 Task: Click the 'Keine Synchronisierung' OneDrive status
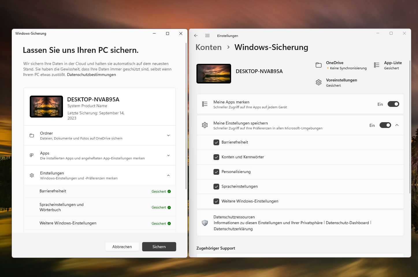pos(348,68)
